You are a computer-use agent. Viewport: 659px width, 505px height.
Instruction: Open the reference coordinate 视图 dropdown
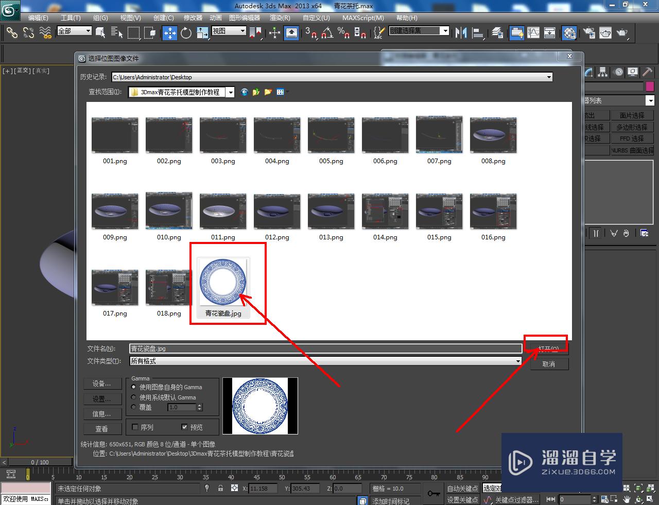[243, 31]
